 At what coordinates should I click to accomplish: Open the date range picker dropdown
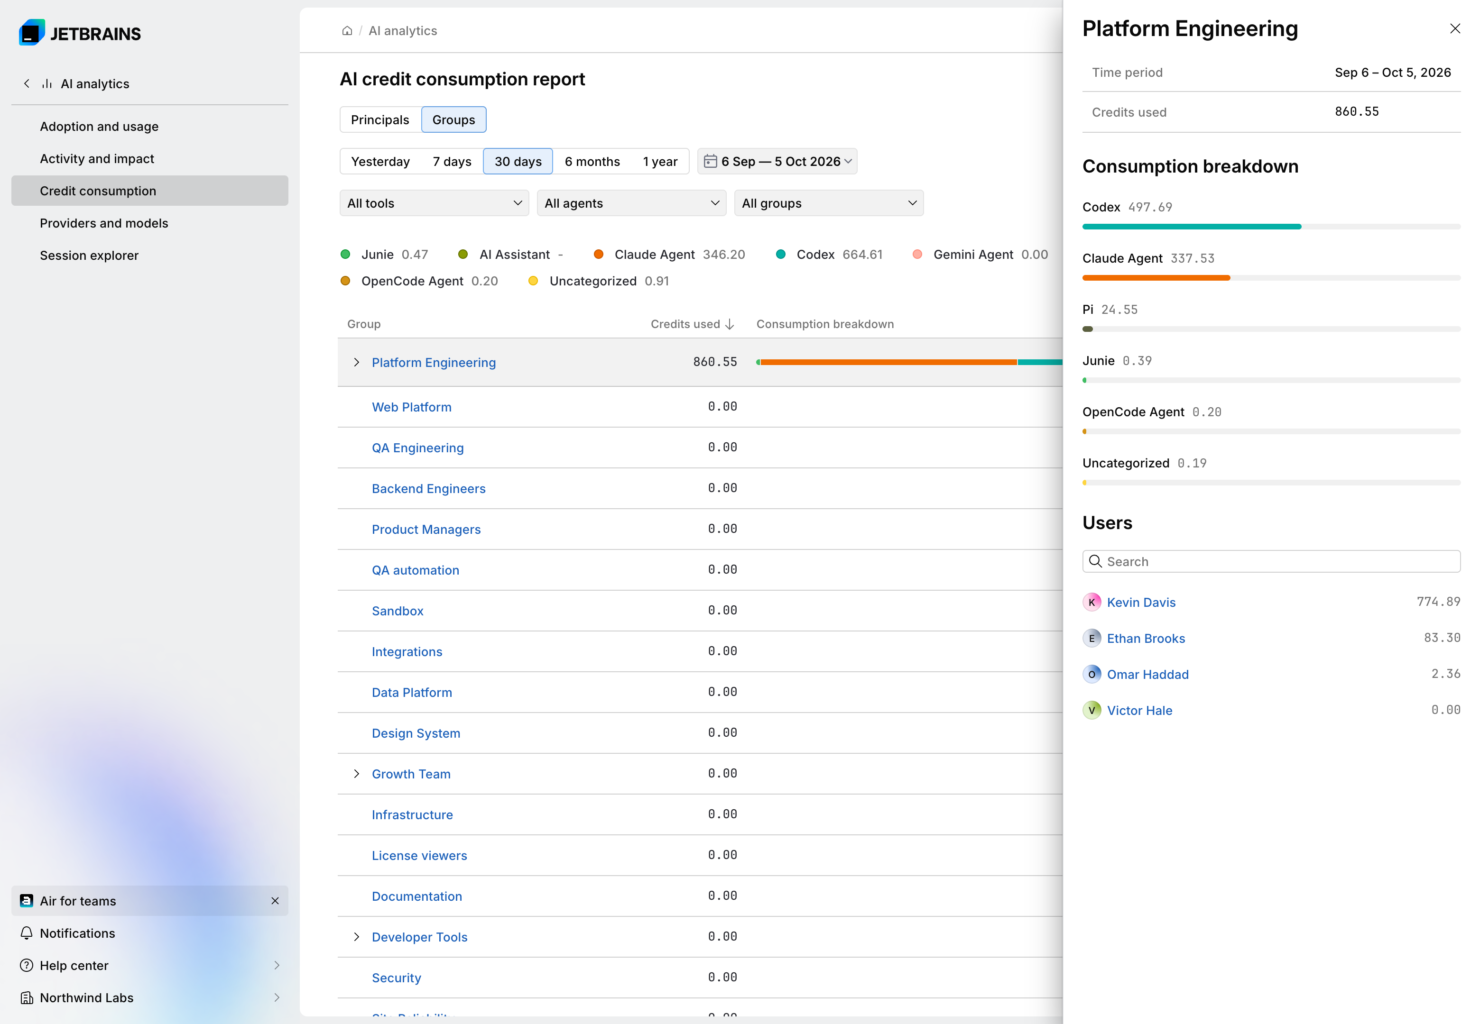pos(777,162)
